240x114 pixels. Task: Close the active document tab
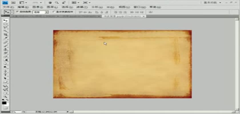(144, 17)
